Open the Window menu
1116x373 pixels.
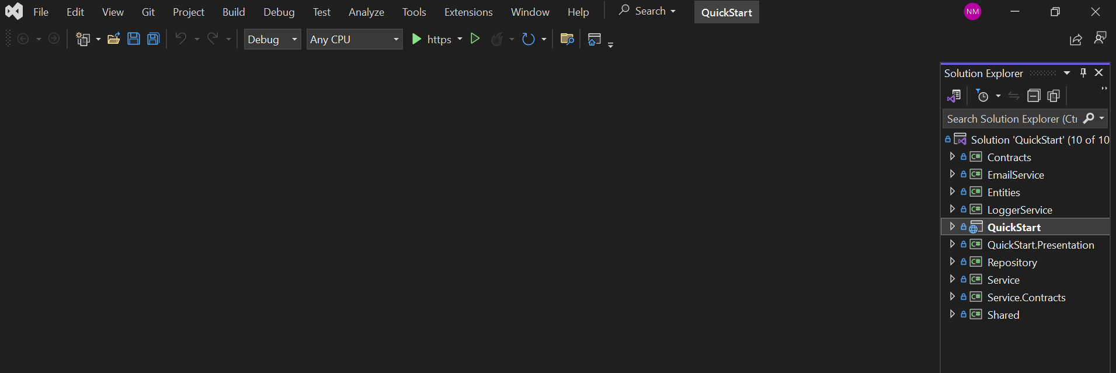530,12
